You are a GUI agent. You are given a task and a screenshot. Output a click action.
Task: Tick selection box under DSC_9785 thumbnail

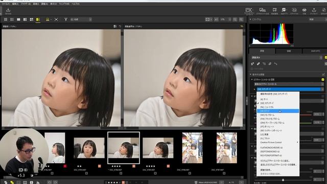point(155,173)
